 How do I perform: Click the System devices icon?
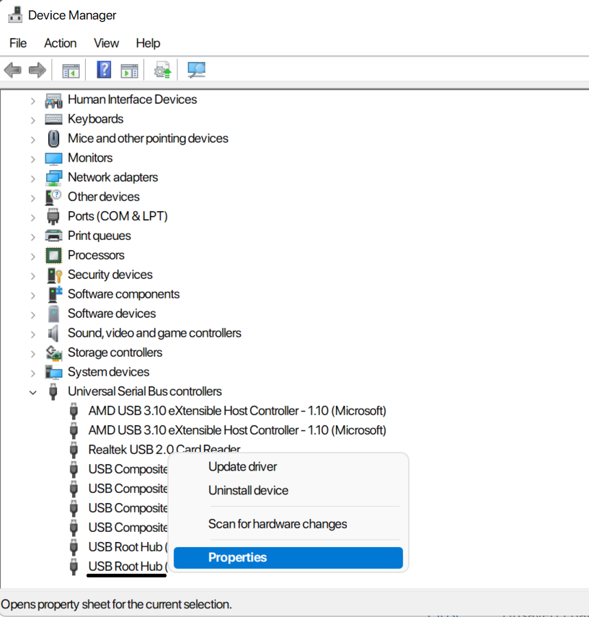(x=53, y=372)
